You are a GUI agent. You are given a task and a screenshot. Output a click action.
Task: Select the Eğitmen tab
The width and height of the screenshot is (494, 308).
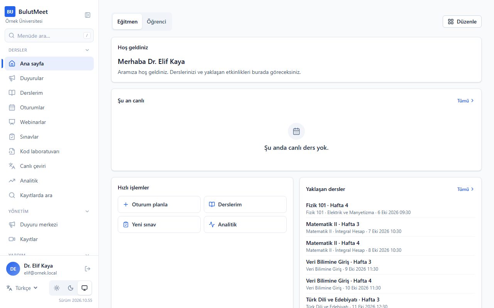pyautogui.click(x=127, y=22)
